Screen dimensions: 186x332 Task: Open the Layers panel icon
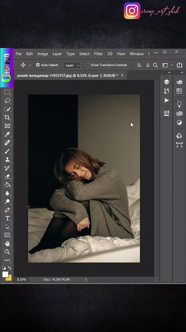pyautogui.click(x=167, y=82)
